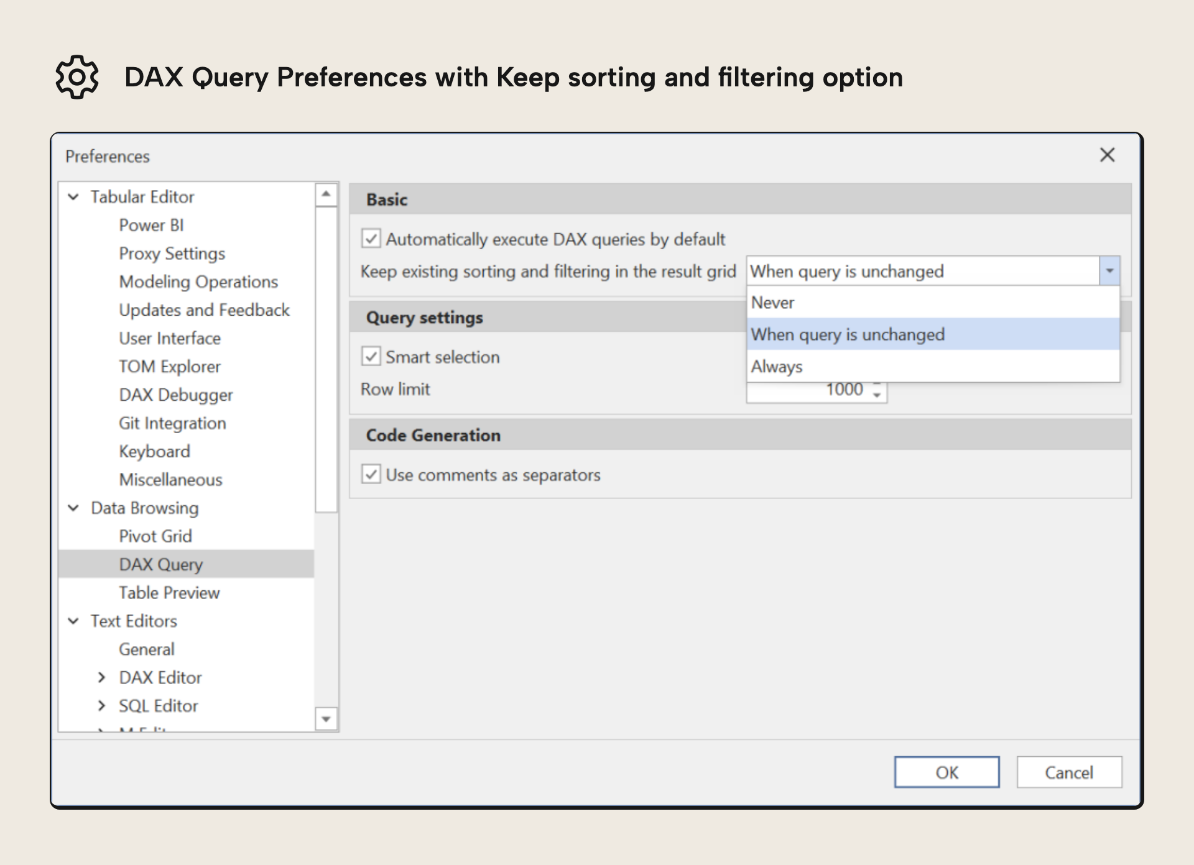
Task: Expand the DAX Editor tree node
Action: [x=101, y=677]
